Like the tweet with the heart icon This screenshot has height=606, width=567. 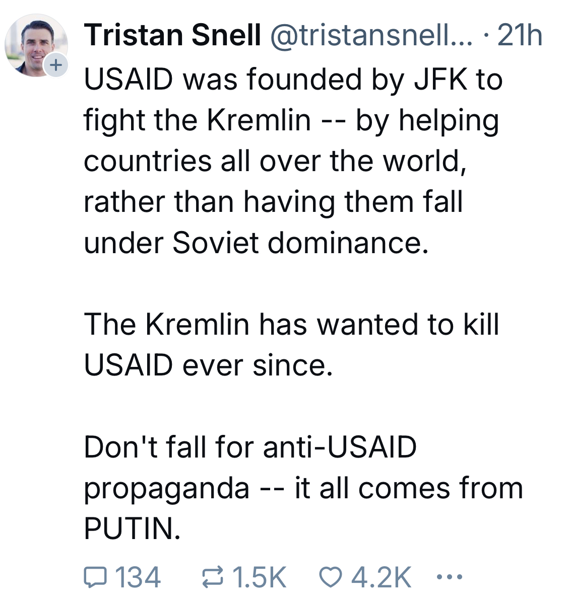click(331, 577)
